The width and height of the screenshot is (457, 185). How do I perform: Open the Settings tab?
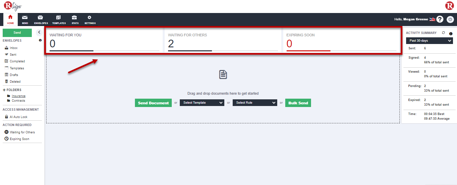[x=90, y=19]
